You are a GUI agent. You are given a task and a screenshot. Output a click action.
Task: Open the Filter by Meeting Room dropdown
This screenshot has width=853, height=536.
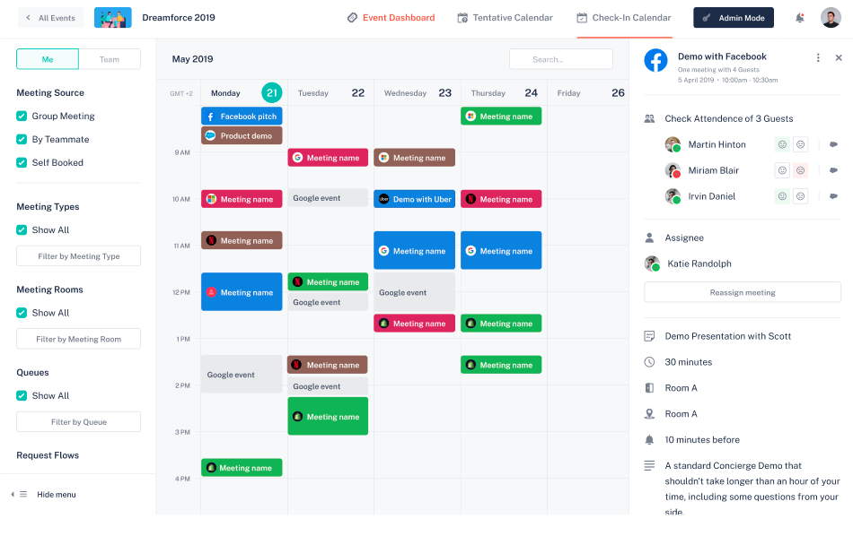point(78,339)
